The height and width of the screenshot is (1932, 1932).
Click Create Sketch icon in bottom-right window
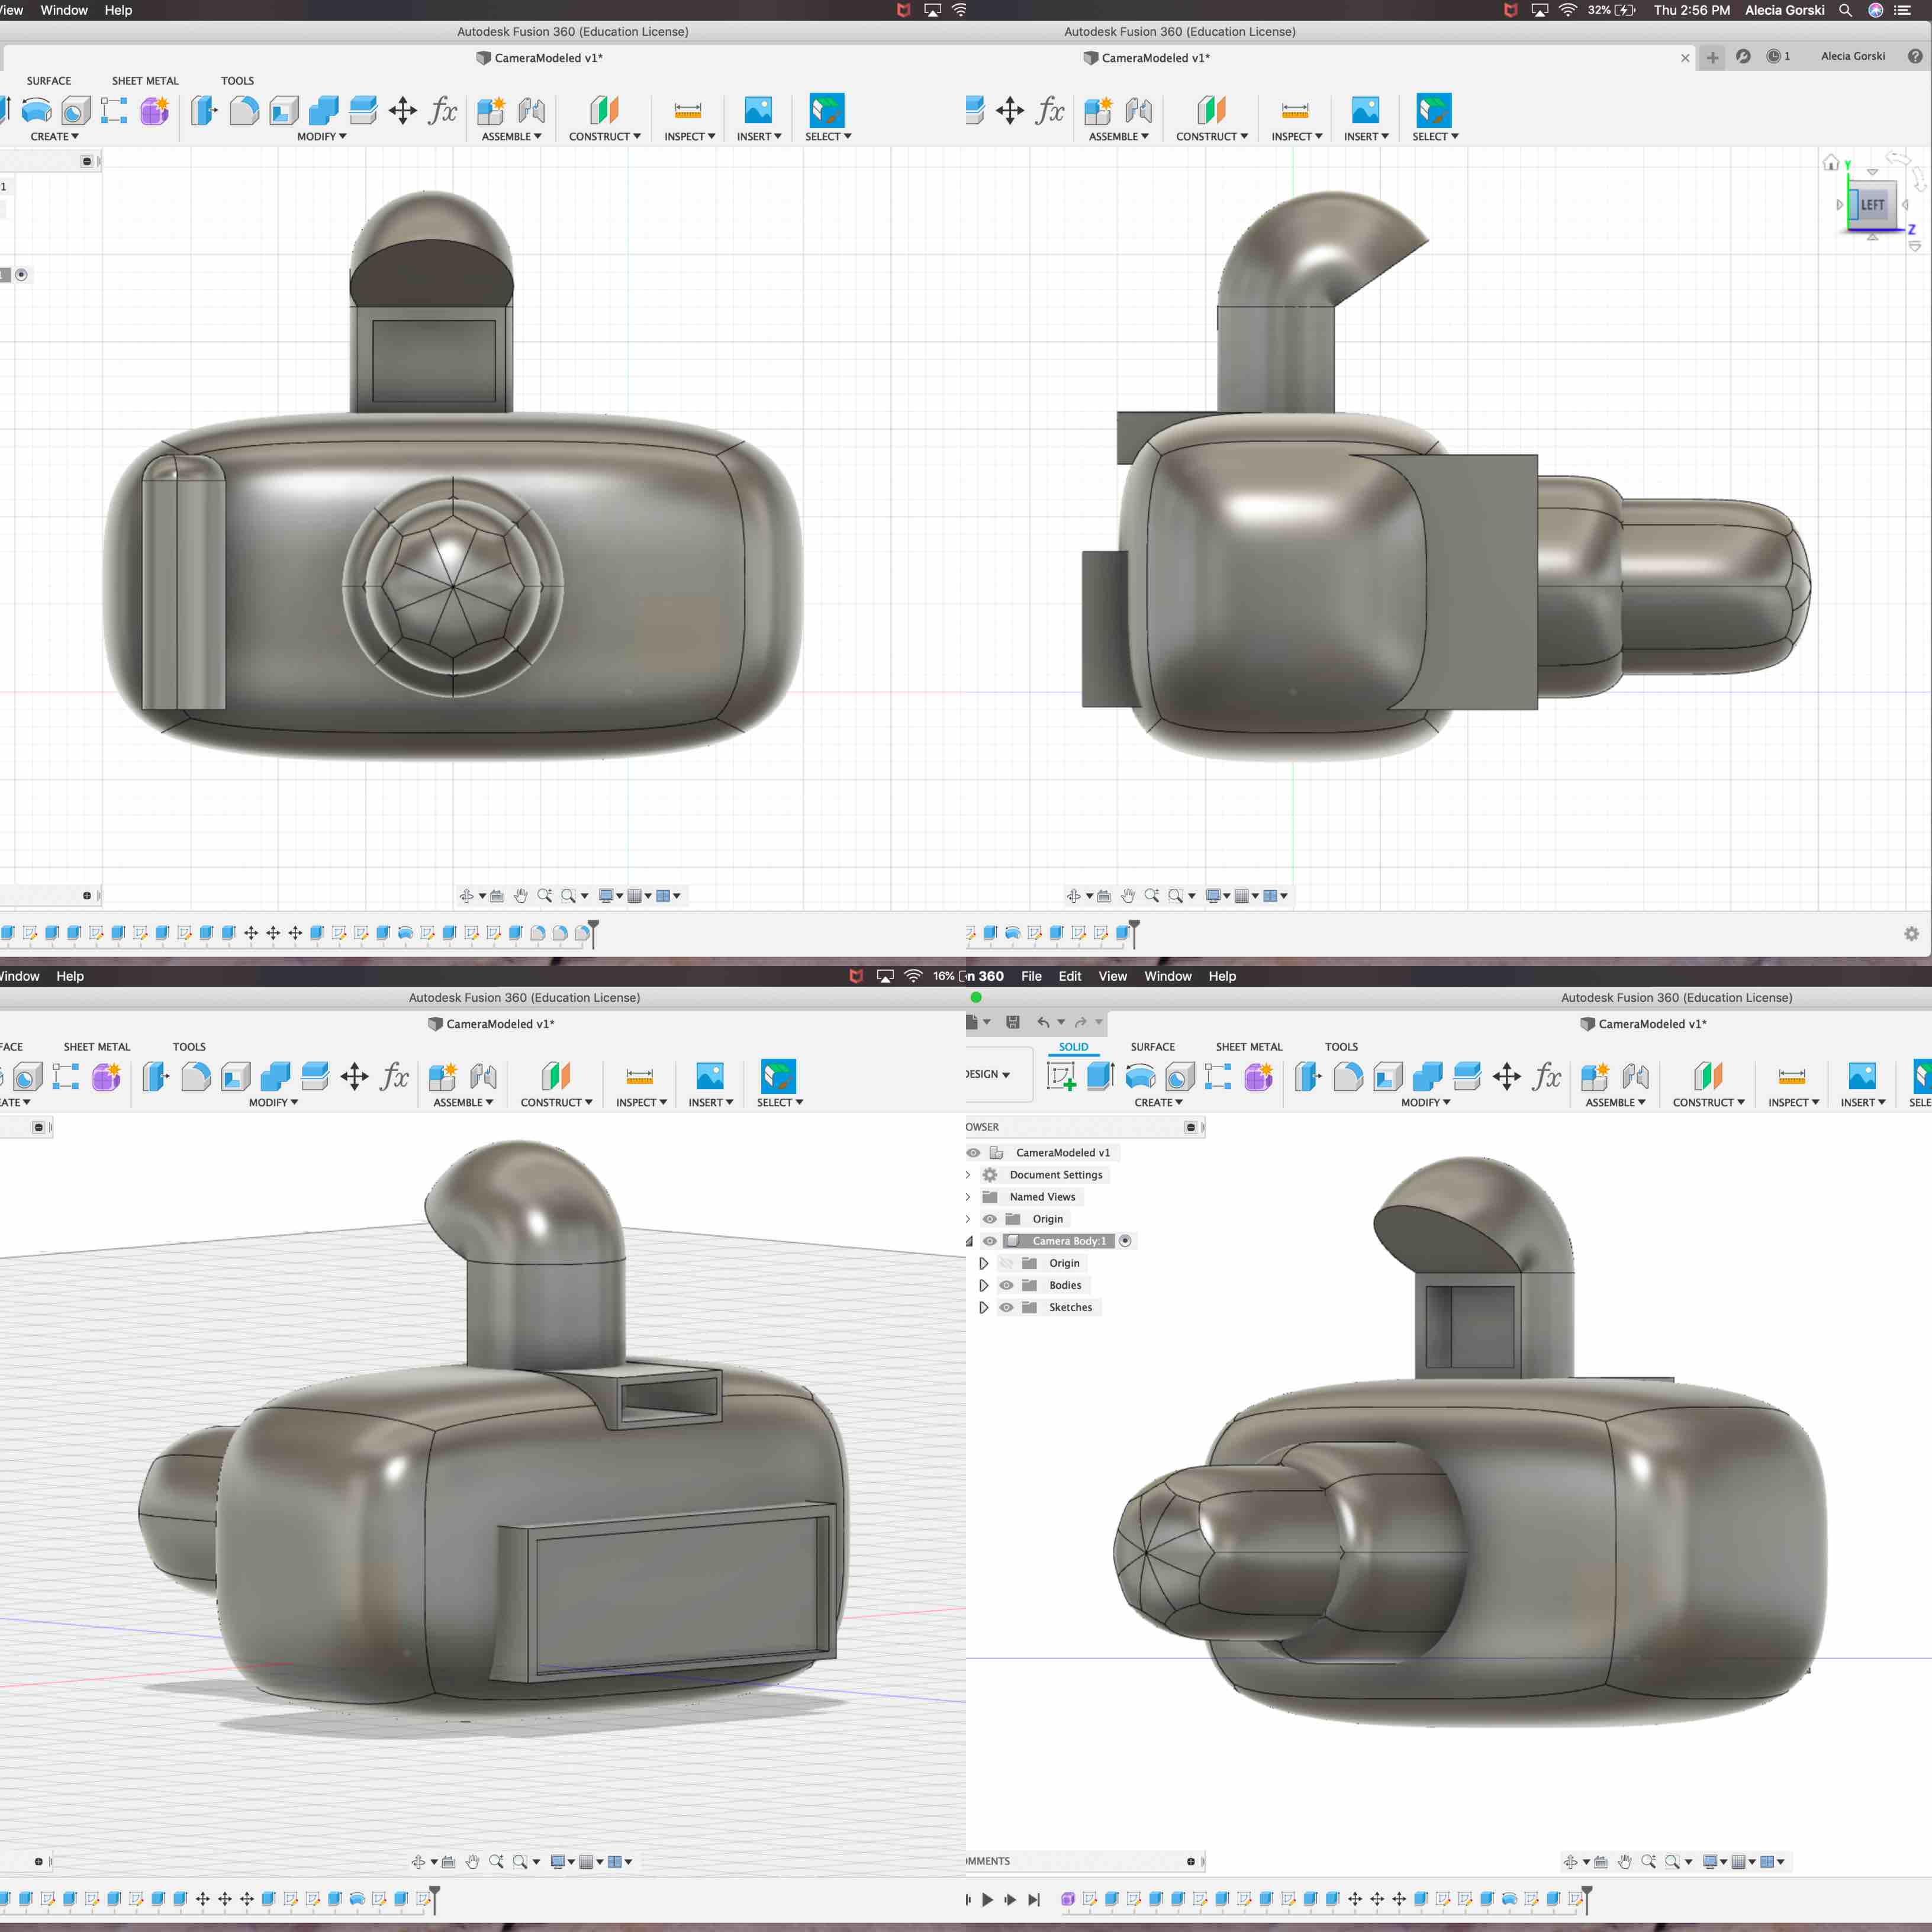pyautogui.click(x=1060, y=1076)
